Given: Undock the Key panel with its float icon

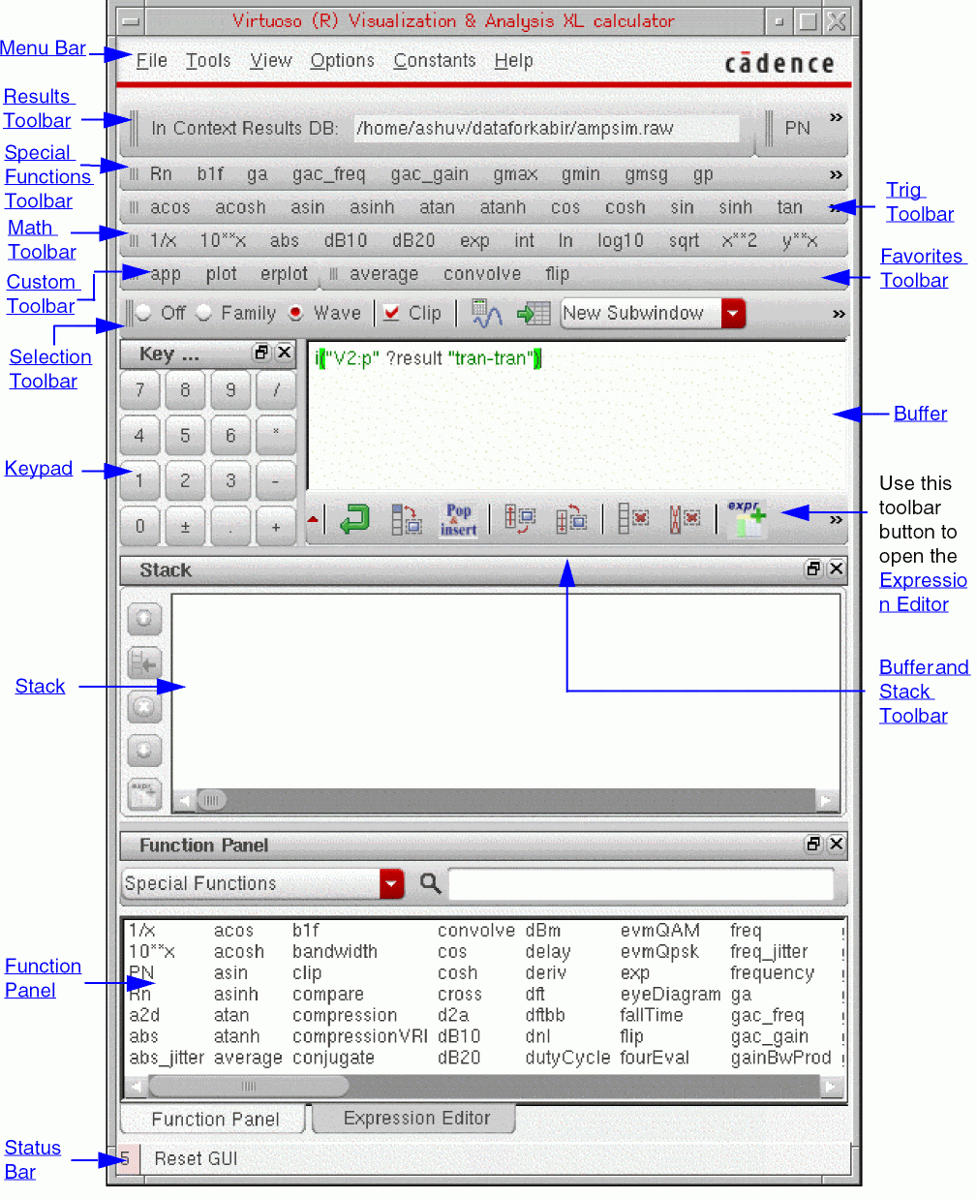Looking at the screenshot, I should point(261,353).
